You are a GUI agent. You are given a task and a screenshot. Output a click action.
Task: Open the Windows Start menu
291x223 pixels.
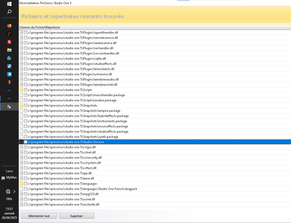click(x=9, y=4)
